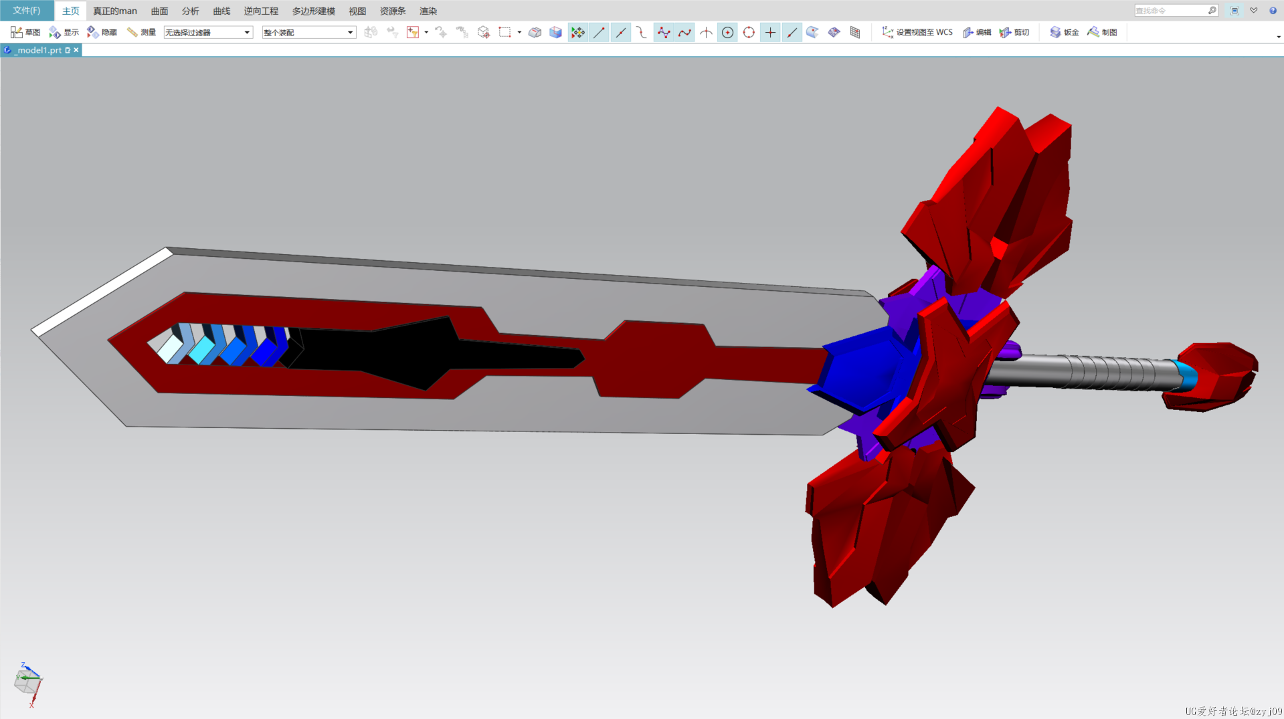Toggle Pole snap polyline icon
Screen dimensions: 1284x719
[x=663, y=32]
